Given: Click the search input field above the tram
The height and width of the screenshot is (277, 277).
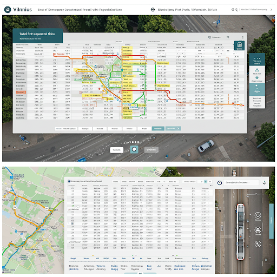Looking at the screenshot, I should coord(241,183).
